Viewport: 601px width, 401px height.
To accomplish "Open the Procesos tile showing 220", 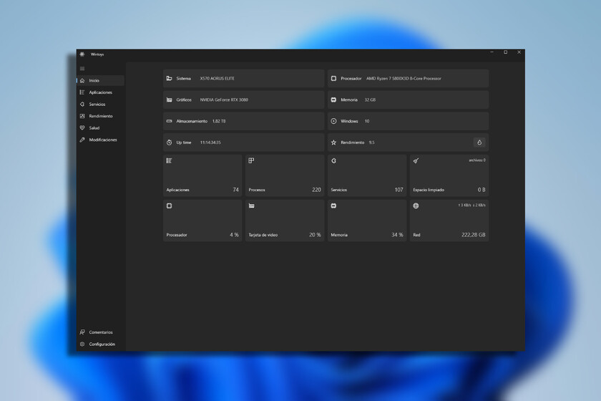I will (x=284, y=175).
